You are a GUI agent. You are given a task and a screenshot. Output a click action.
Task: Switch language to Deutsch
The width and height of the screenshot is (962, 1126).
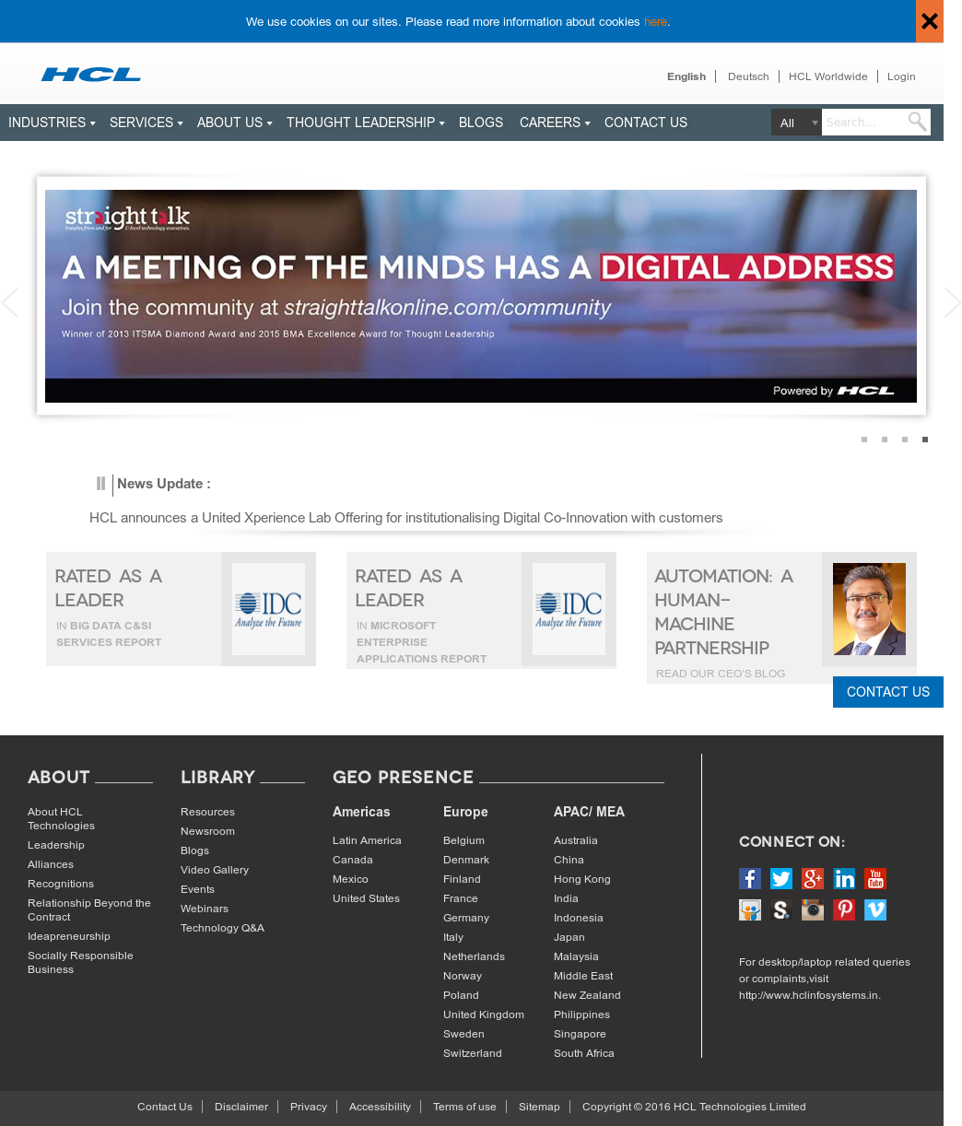point(747,76)
